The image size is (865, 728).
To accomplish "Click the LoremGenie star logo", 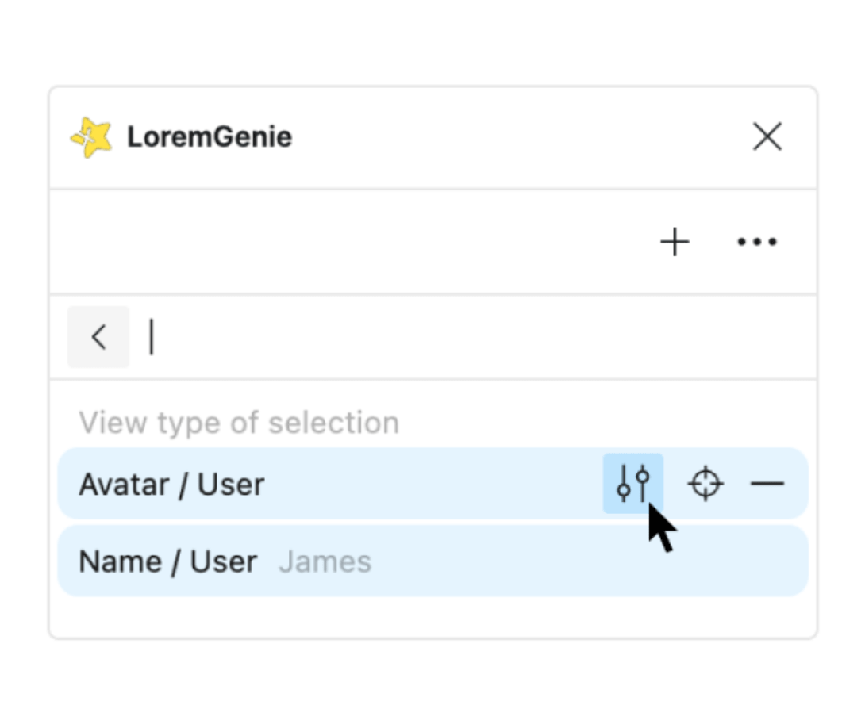I will click(90, 137).
